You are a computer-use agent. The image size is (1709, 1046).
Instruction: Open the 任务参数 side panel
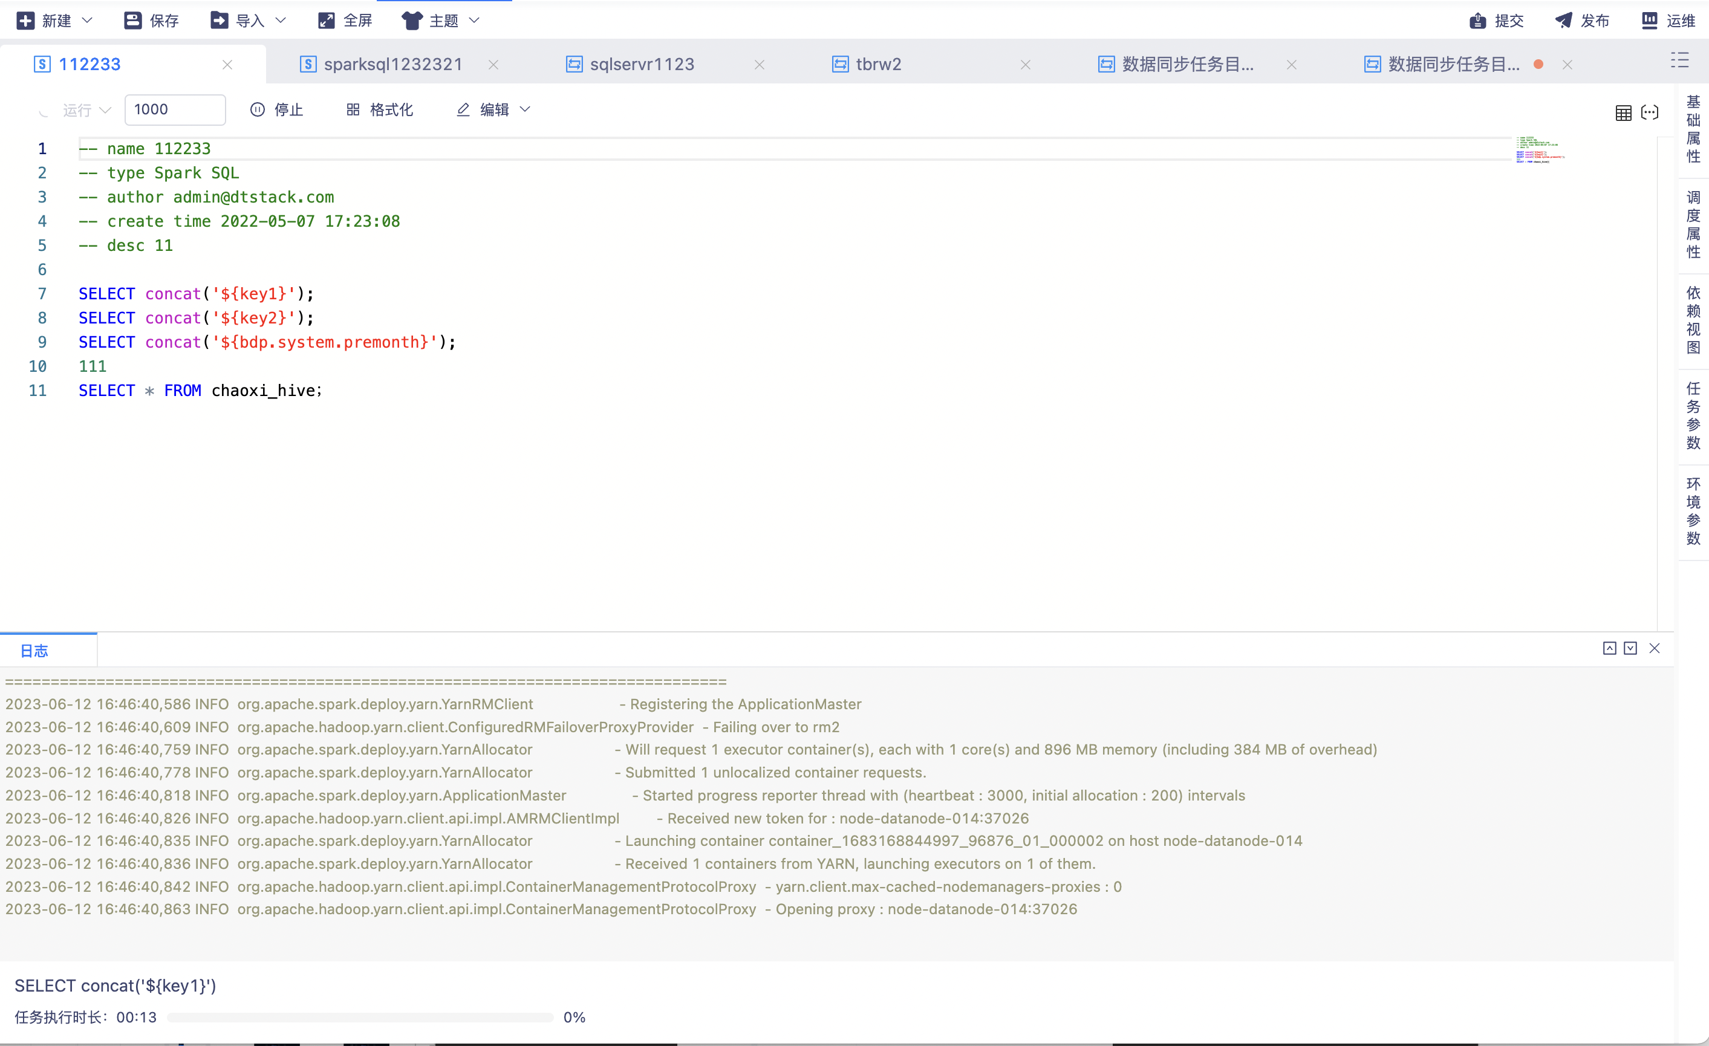1693,415
